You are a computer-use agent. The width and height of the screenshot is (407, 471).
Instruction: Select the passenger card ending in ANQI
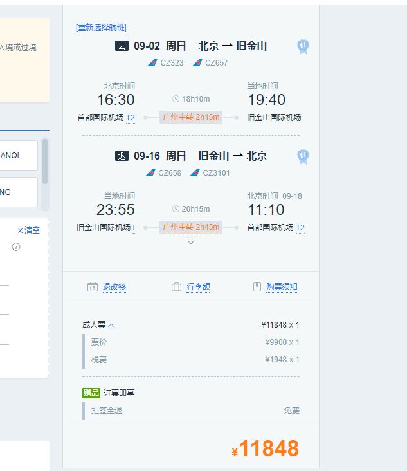click(x=19, y=156)
